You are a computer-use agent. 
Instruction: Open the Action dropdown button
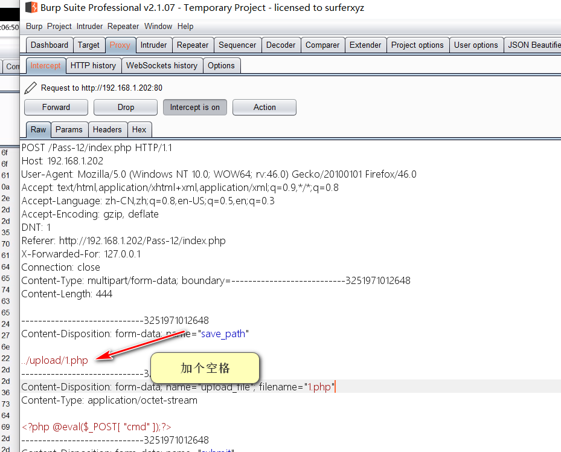pos(264,108)
